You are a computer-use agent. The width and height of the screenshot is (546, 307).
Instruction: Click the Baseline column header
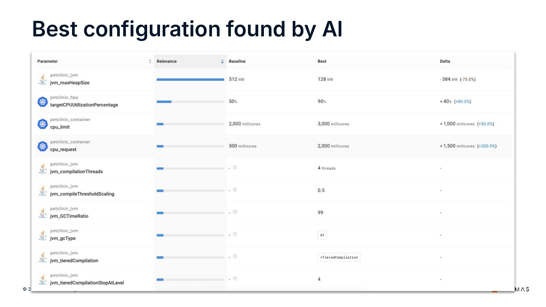tap(237, 61)
